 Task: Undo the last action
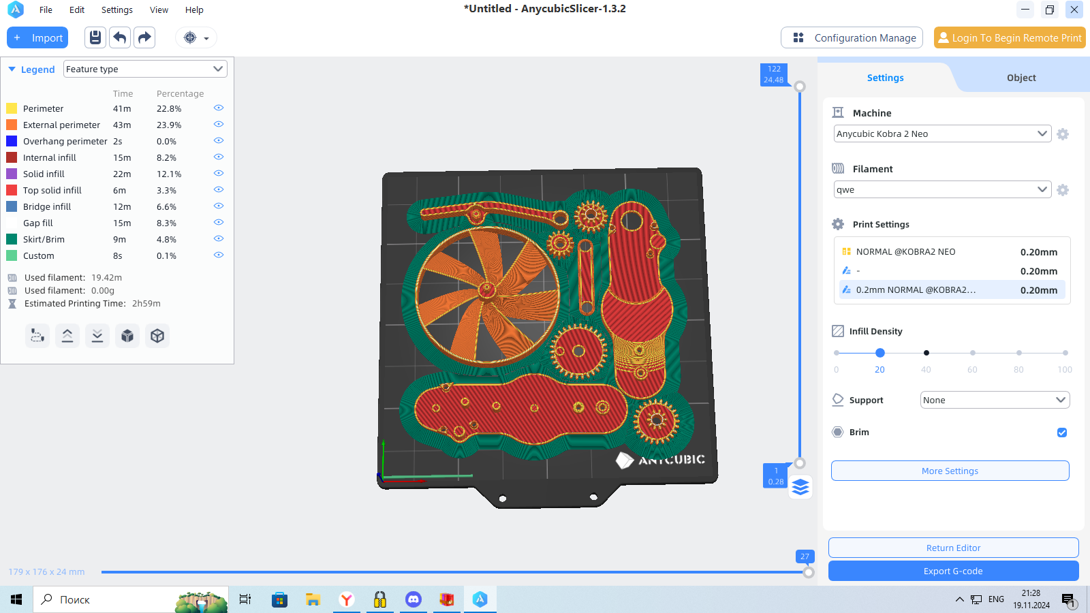(x=120, y=37)
